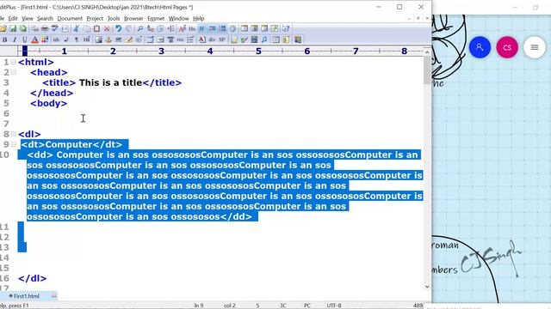Image resolution: width=551 pixels, height=309 pixels.
Task: Click the editor scrollbar up arrow
Action: 427,51
